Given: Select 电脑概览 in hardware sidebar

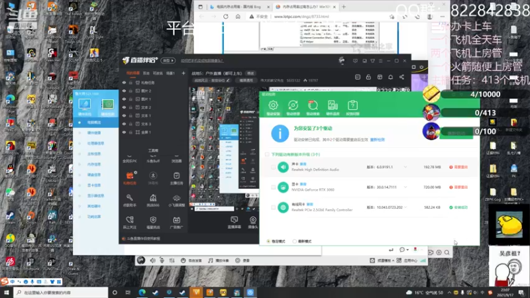Looking at the screenshot, I should (x=96, y=123).
